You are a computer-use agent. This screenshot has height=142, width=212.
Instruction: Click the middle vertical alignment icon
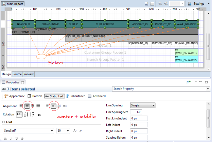53,106
